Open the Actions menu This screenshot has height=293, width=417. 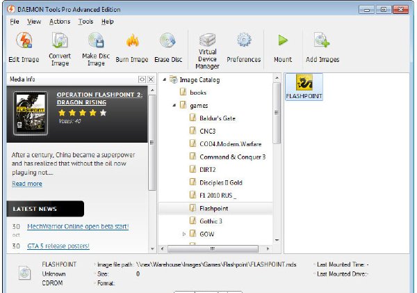(60, 22)
